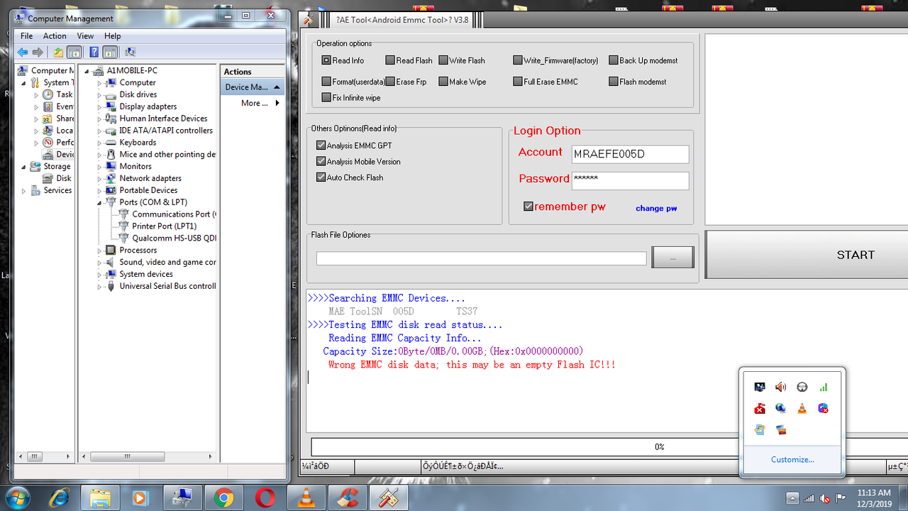Image resolution: width=908 pixels, height=511 pixels.
Task: Open the Action menu
Action: [55, 36]
